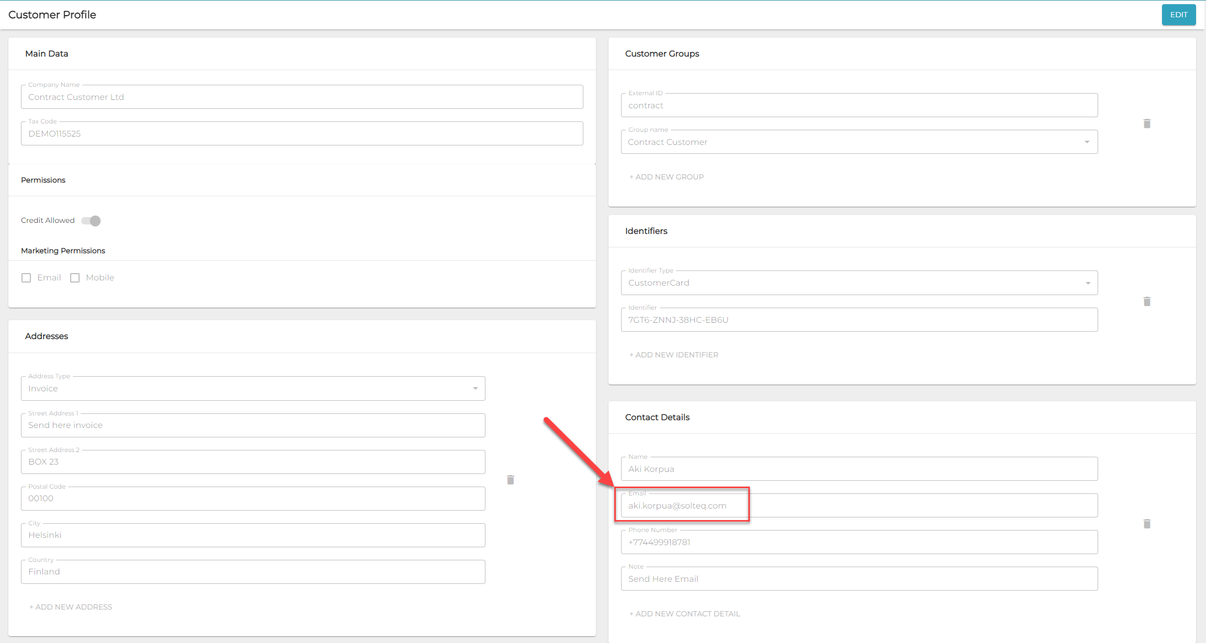Delete the CustomerCard identifier entry
Viewport: 1206px width, 643px height.
point(1147,301)
